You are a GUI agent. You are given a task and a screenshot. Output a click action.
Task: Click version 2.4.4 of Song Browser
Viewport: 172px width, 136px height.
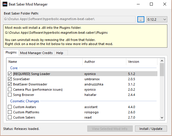[132, 95]
